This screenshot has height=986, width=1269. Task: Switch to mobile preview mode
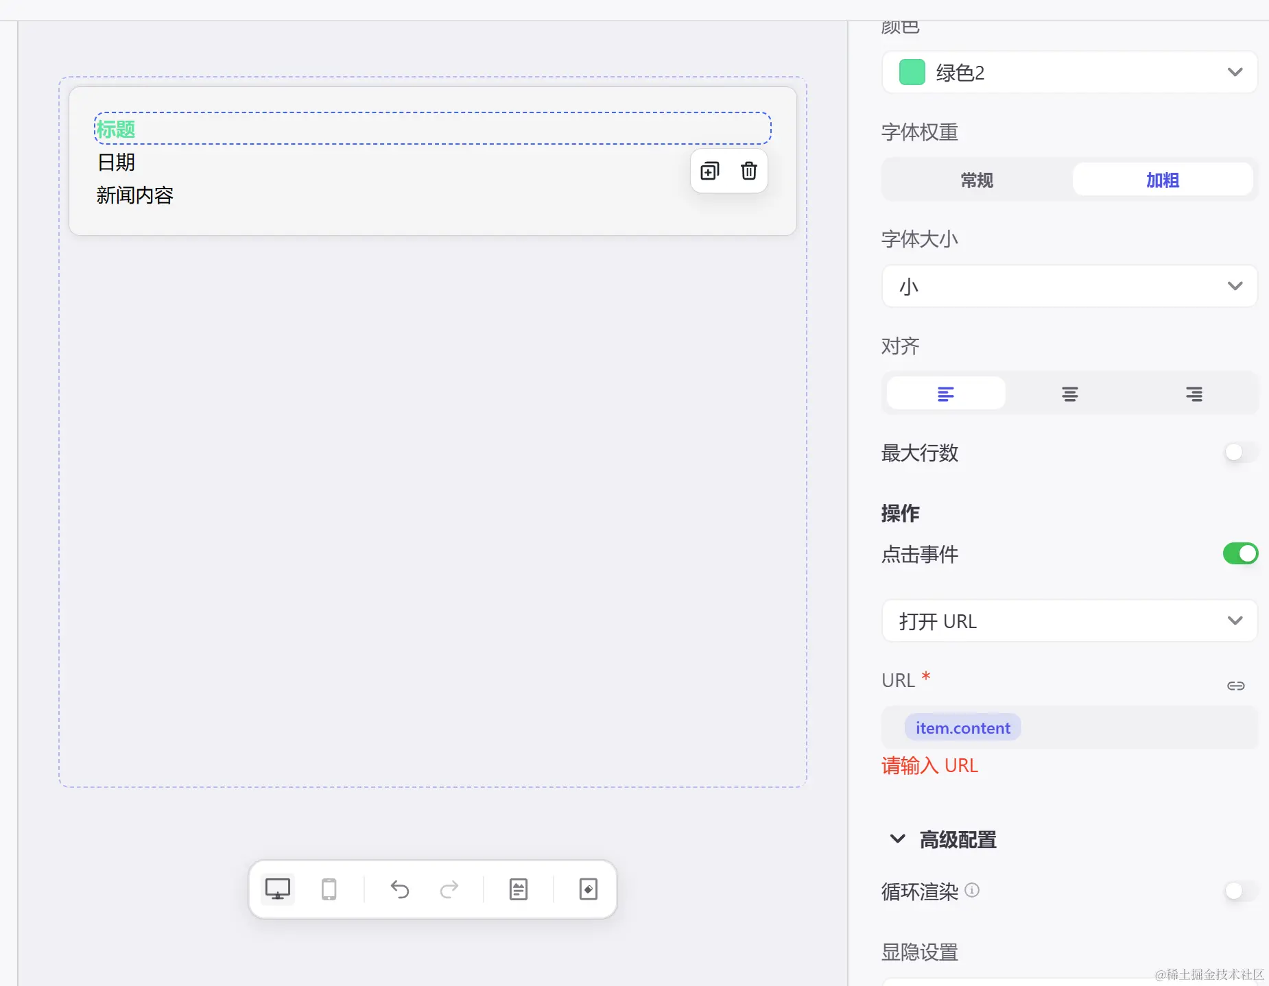[329, 889]
